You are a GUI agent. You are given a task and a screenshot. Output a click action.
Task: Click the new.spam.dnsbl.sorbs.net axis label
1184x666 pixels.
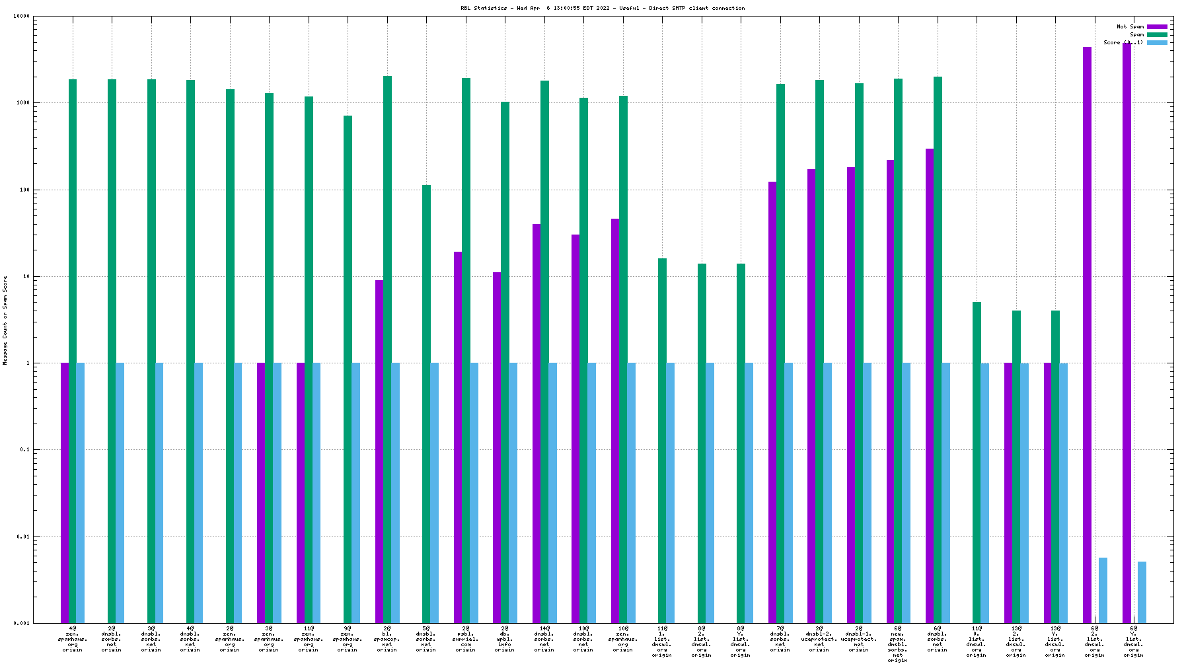(898, 644)
